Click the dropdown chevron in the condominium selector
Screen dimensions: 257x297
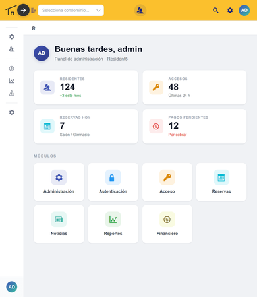click(x=98, y=11)
